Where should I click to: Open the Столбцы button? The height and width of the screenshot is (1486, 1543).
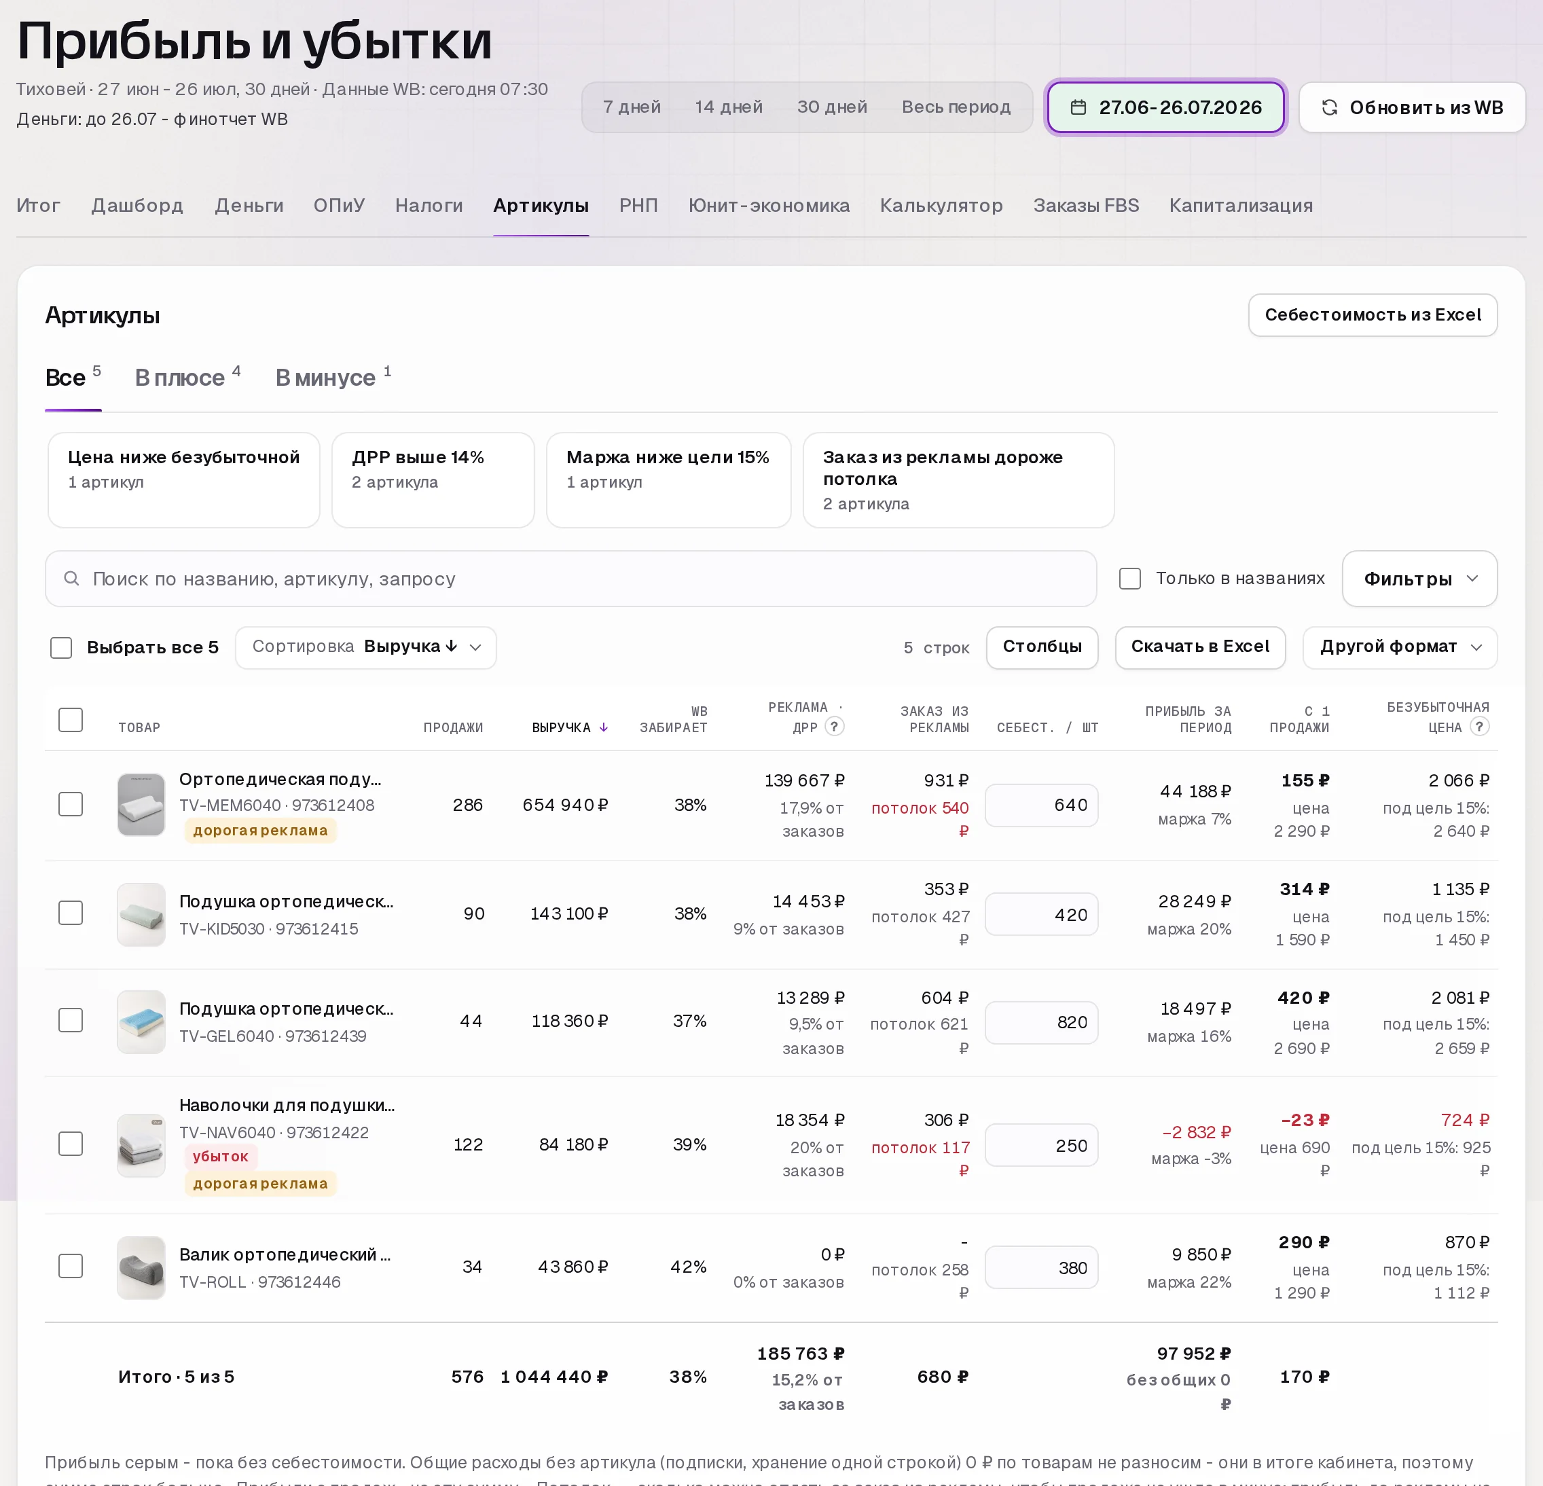coord(1042,647)
